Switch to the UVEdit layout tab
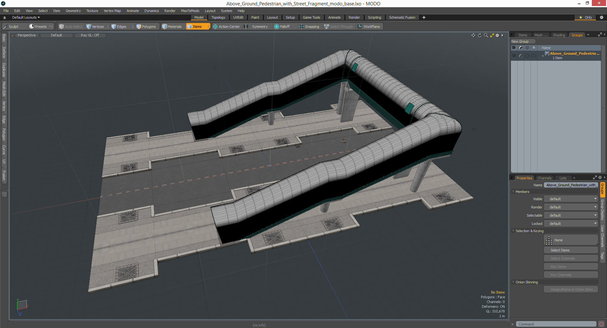Viewport: 607px width, 328px height. [238, 17]
